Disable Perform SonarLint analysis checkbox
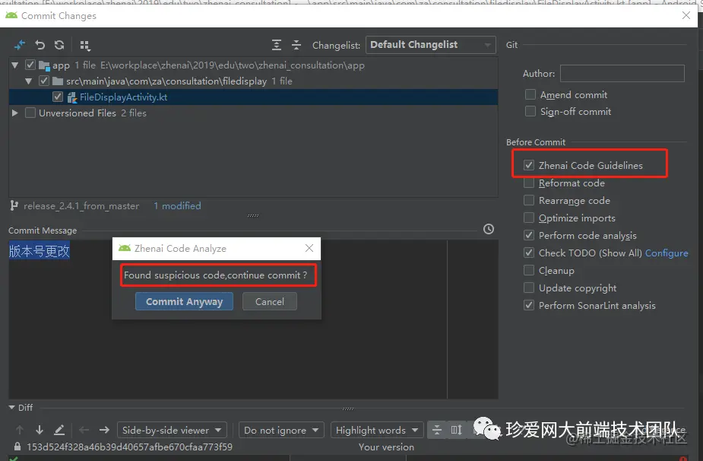The image size is (703, 461). pos(529,305)
